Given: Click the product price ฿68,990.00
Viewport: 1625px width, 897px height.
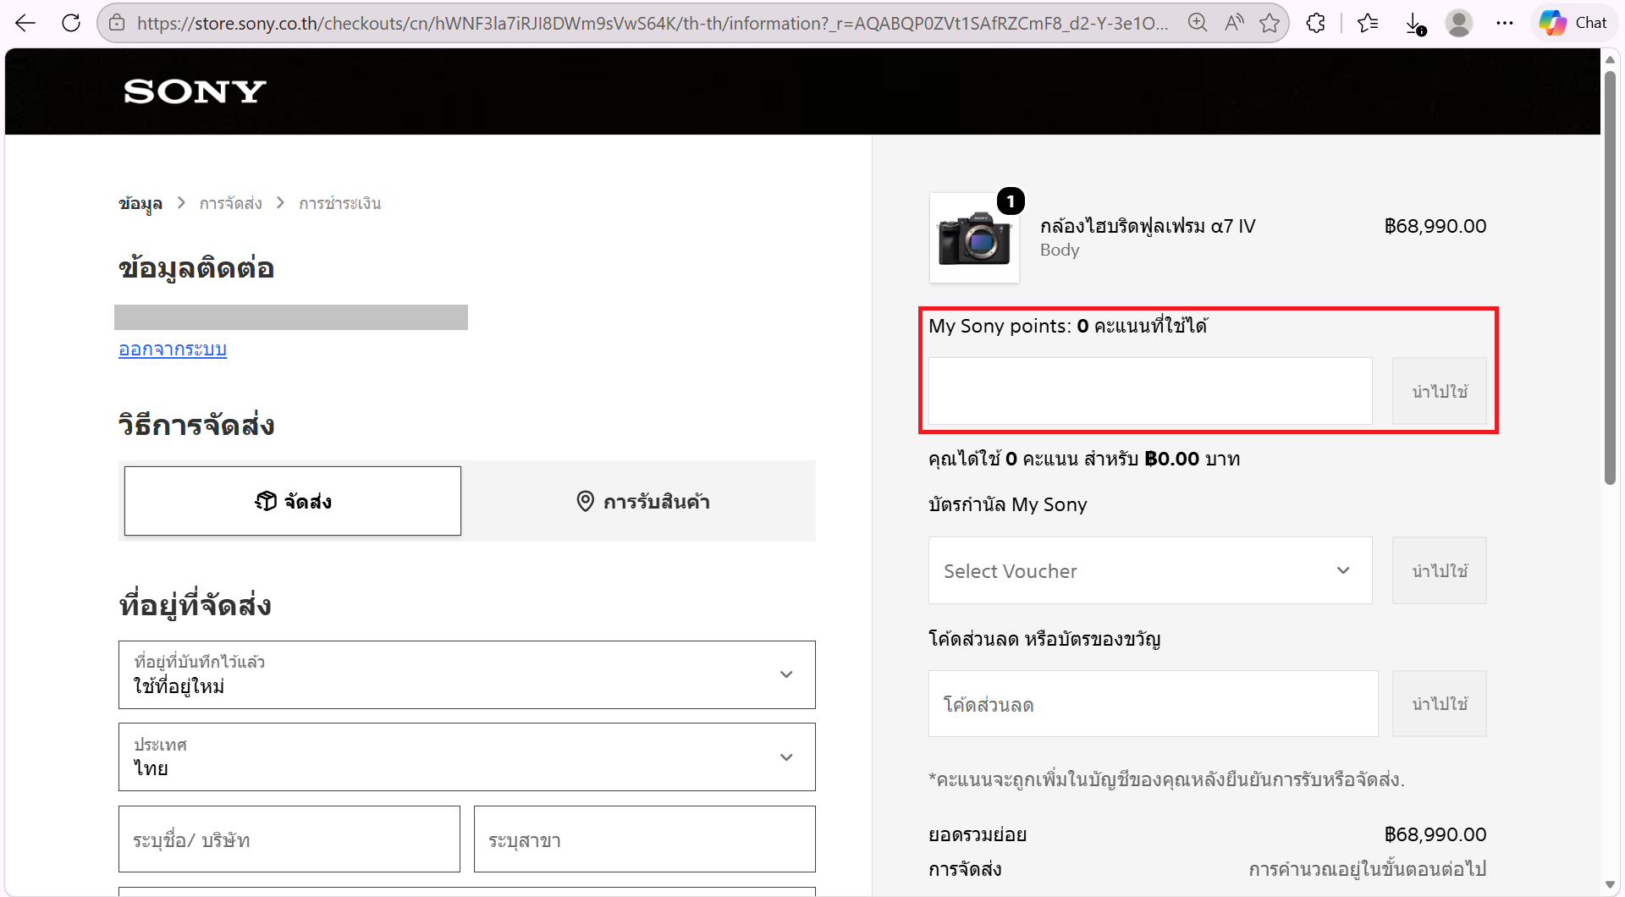Looking at the screenshot, I should (1435, 226).
